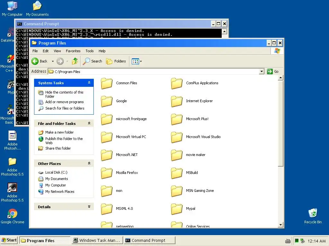Open the Tools menu

[90, 51]
